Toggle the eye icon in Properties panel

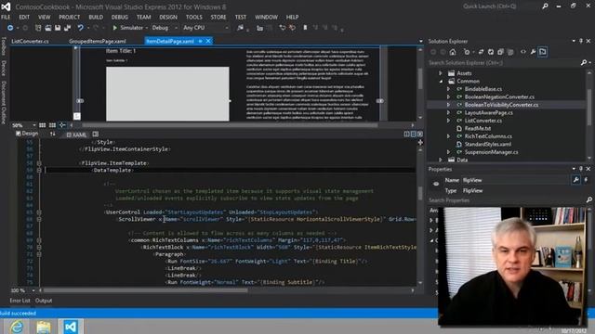coord(436,184)
